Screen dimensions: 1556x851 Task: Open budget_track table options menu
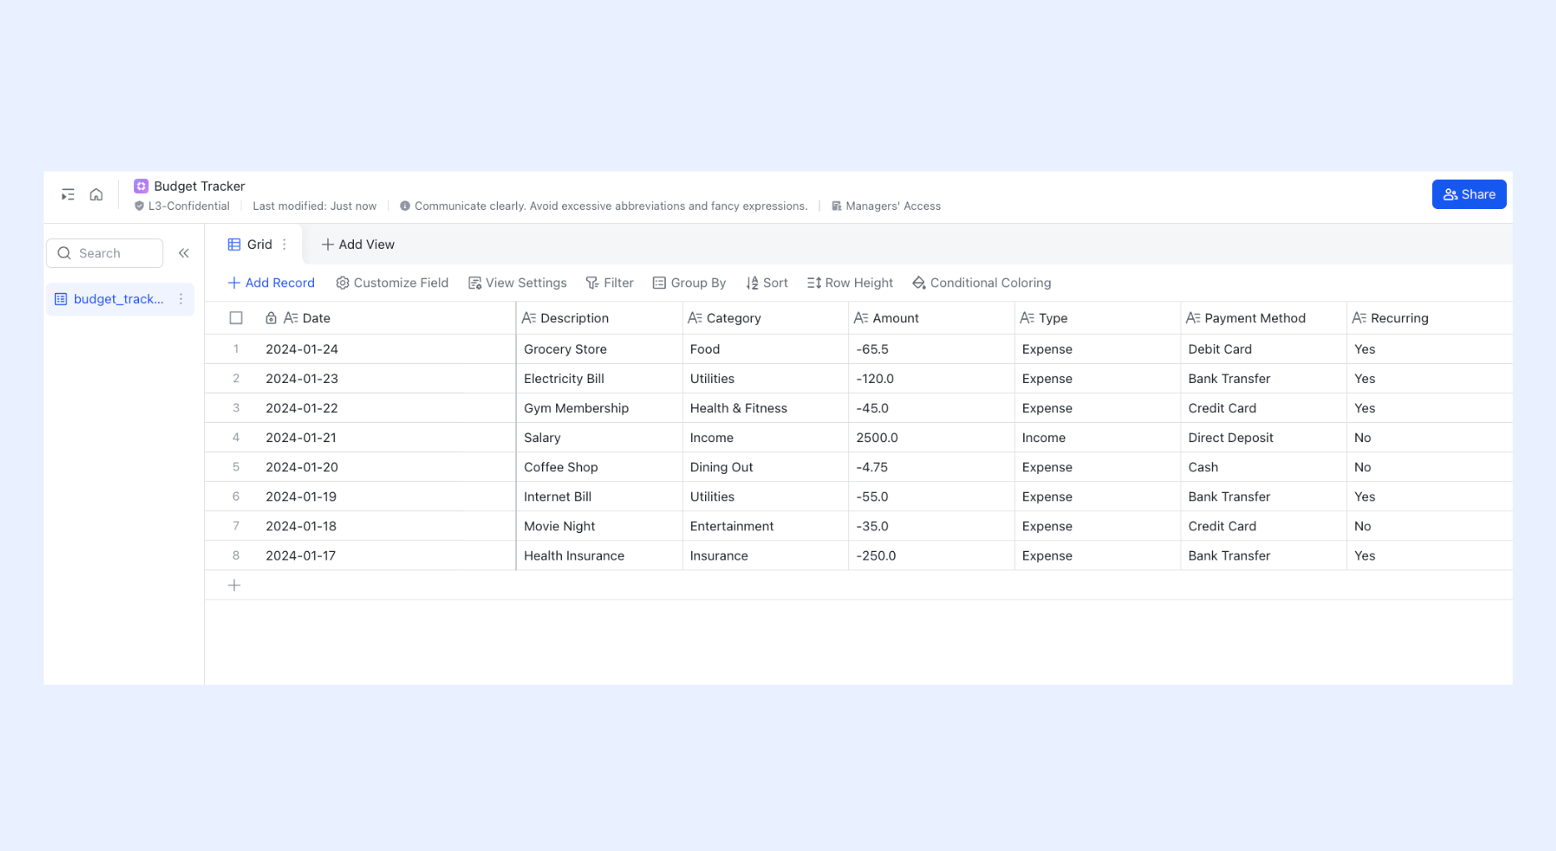pos(181,299)
